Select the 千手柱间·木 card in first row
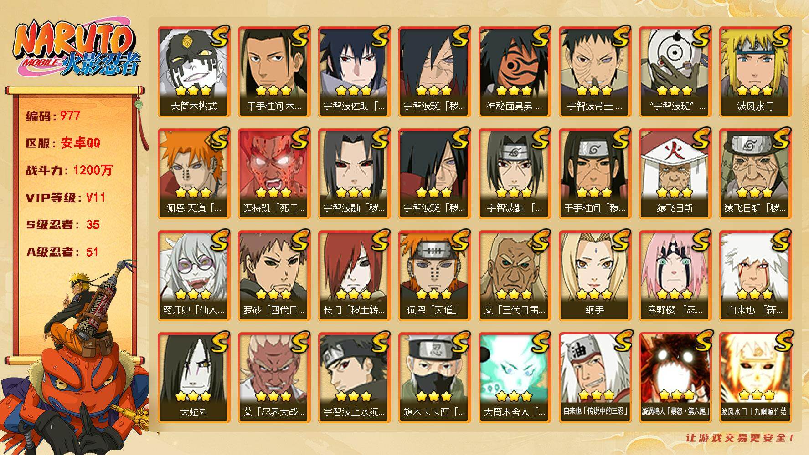This screenshot has height=455, width=809. 274,72
